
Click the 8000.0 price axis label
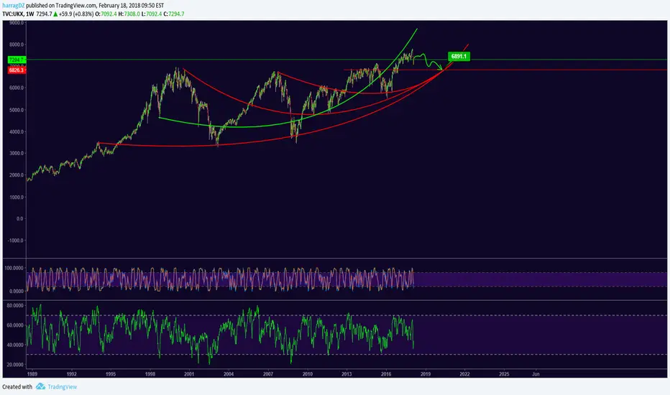(x=17, y=45)
